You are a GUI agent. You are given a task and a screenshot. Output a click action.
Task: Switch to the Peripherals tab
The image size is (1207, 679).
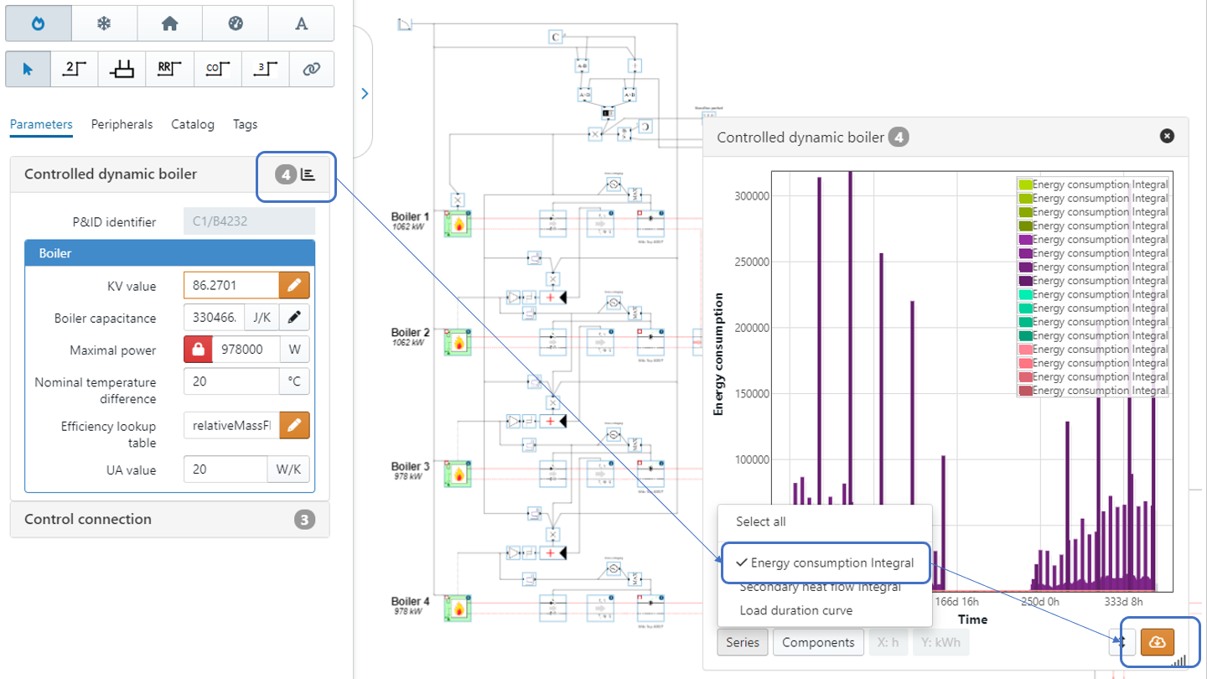(x=122, y=124)
